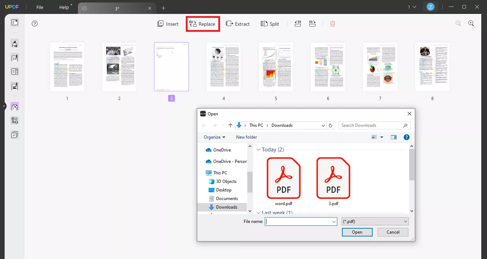Open the Edit PDF tool in sidebar
This screenshot has width=487, height=259.
click(15, 58)
